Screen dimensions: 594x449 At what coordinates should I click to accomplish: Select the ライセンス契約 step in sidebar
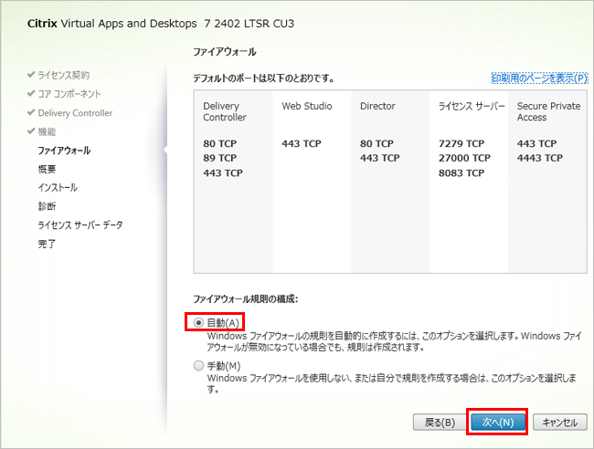tap(63, 75)
